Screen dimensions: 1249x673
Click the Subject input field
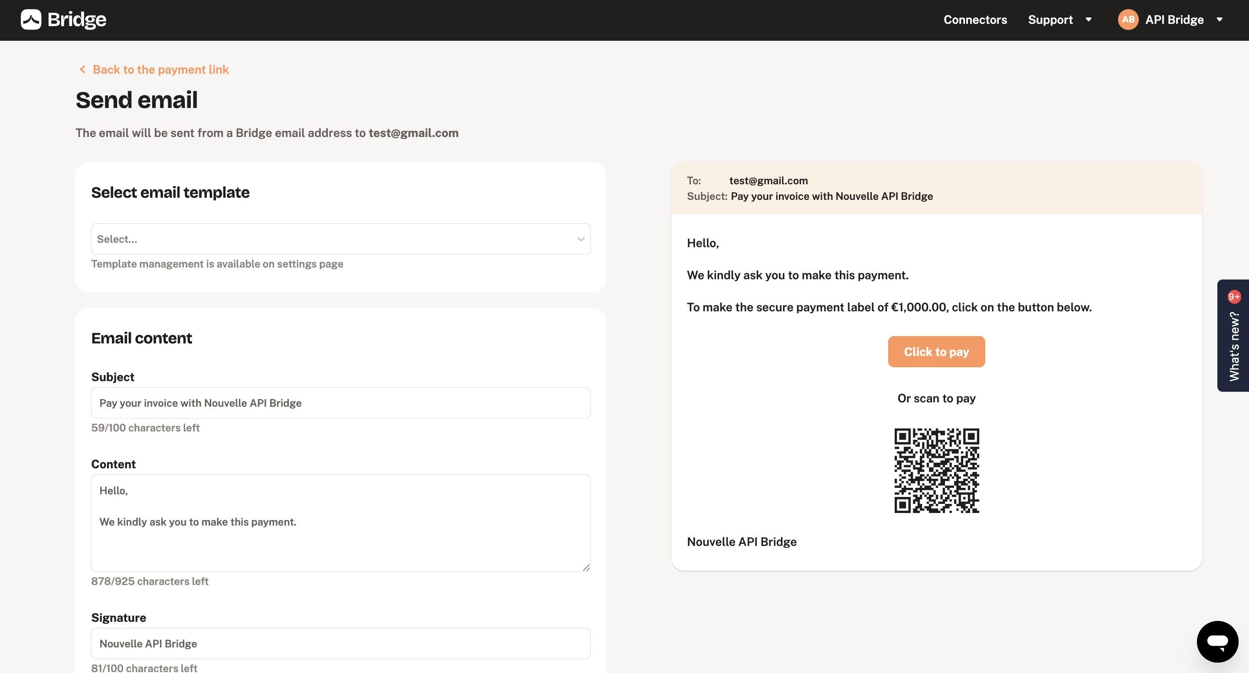pyautogui.click(x=340, y=403)
